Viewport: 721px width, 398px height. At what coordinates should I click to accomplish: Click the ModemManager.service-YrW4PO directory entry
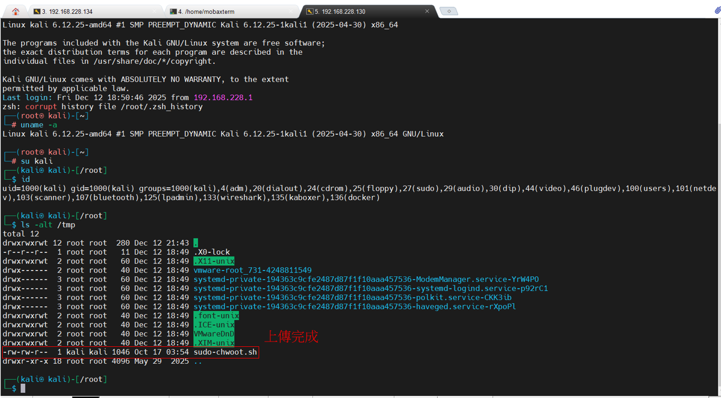(366, 279)
